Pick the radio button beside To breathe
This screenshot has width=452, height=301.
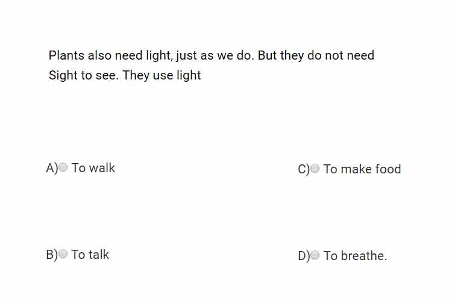315,255
